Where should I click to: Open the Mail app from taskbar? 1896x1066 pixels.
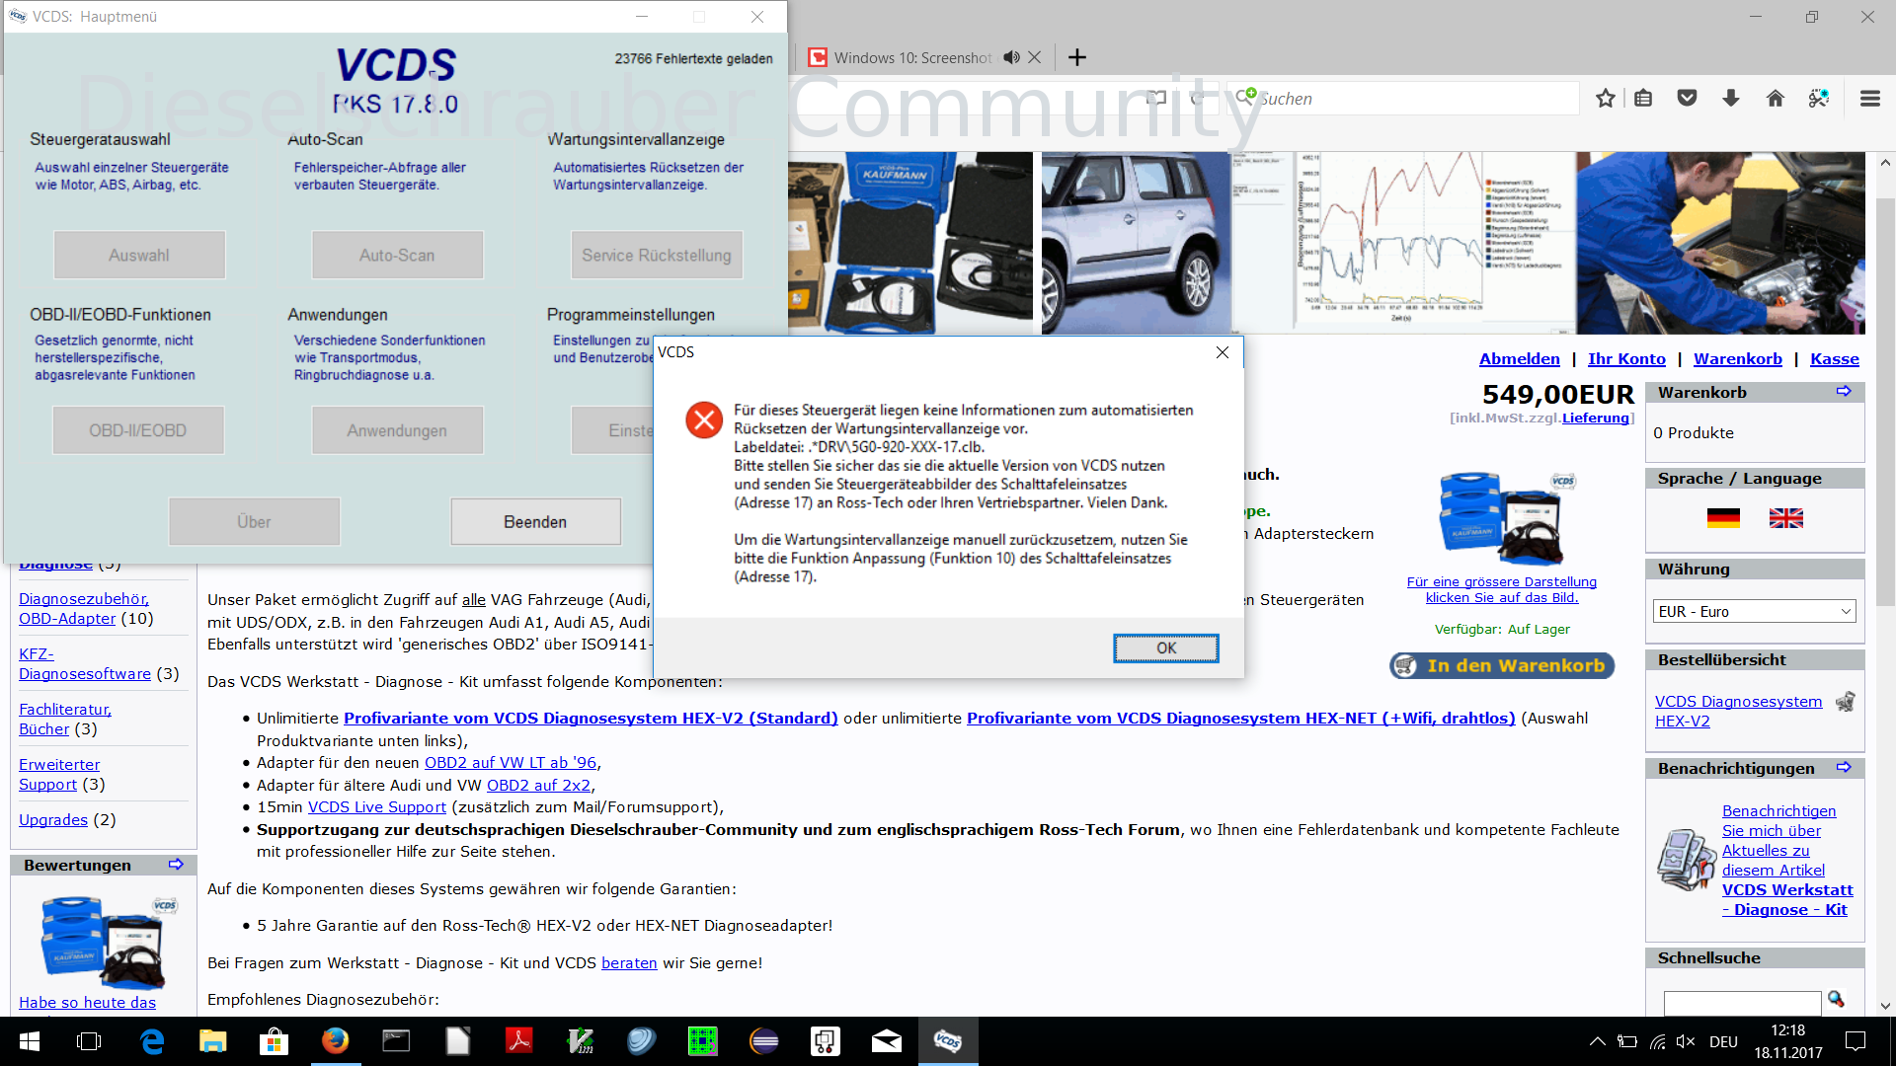coord(886,1041)
